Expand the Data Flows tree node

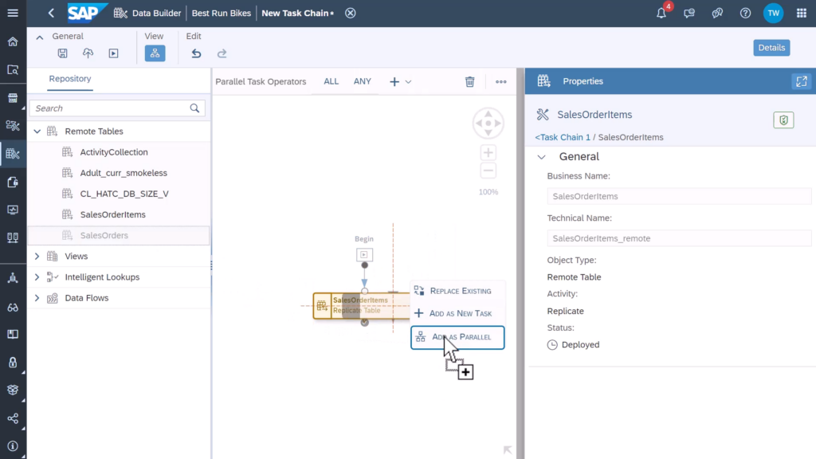[37, 298]
